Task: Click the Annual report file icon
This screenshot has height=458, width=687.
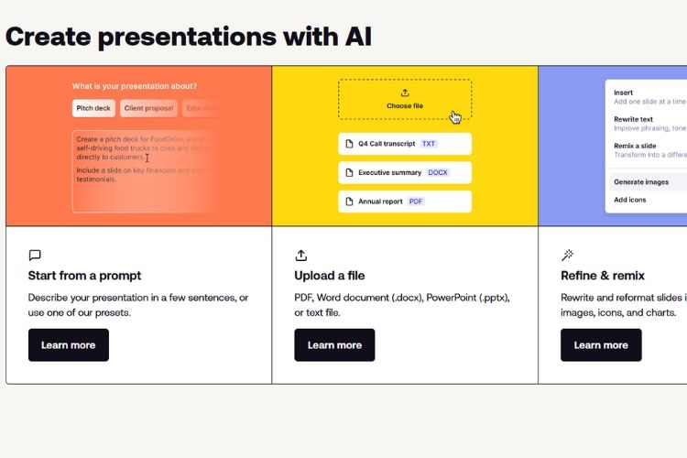Action: click(349, 202)
